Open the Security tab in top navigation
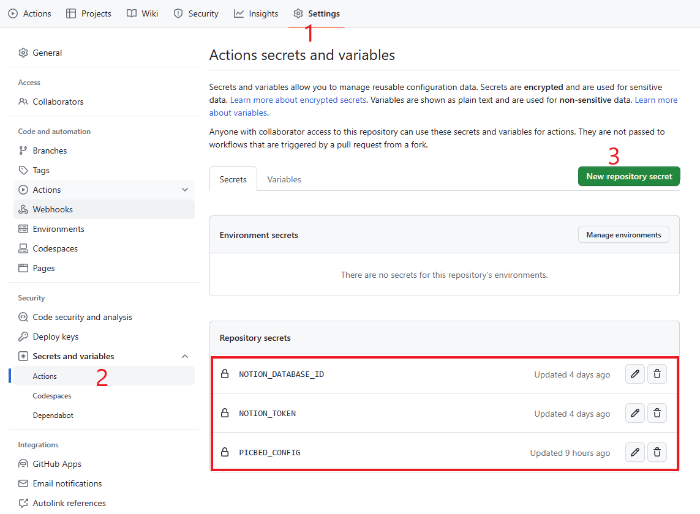Viewport: 700px width, 514px height. (196, 13)
